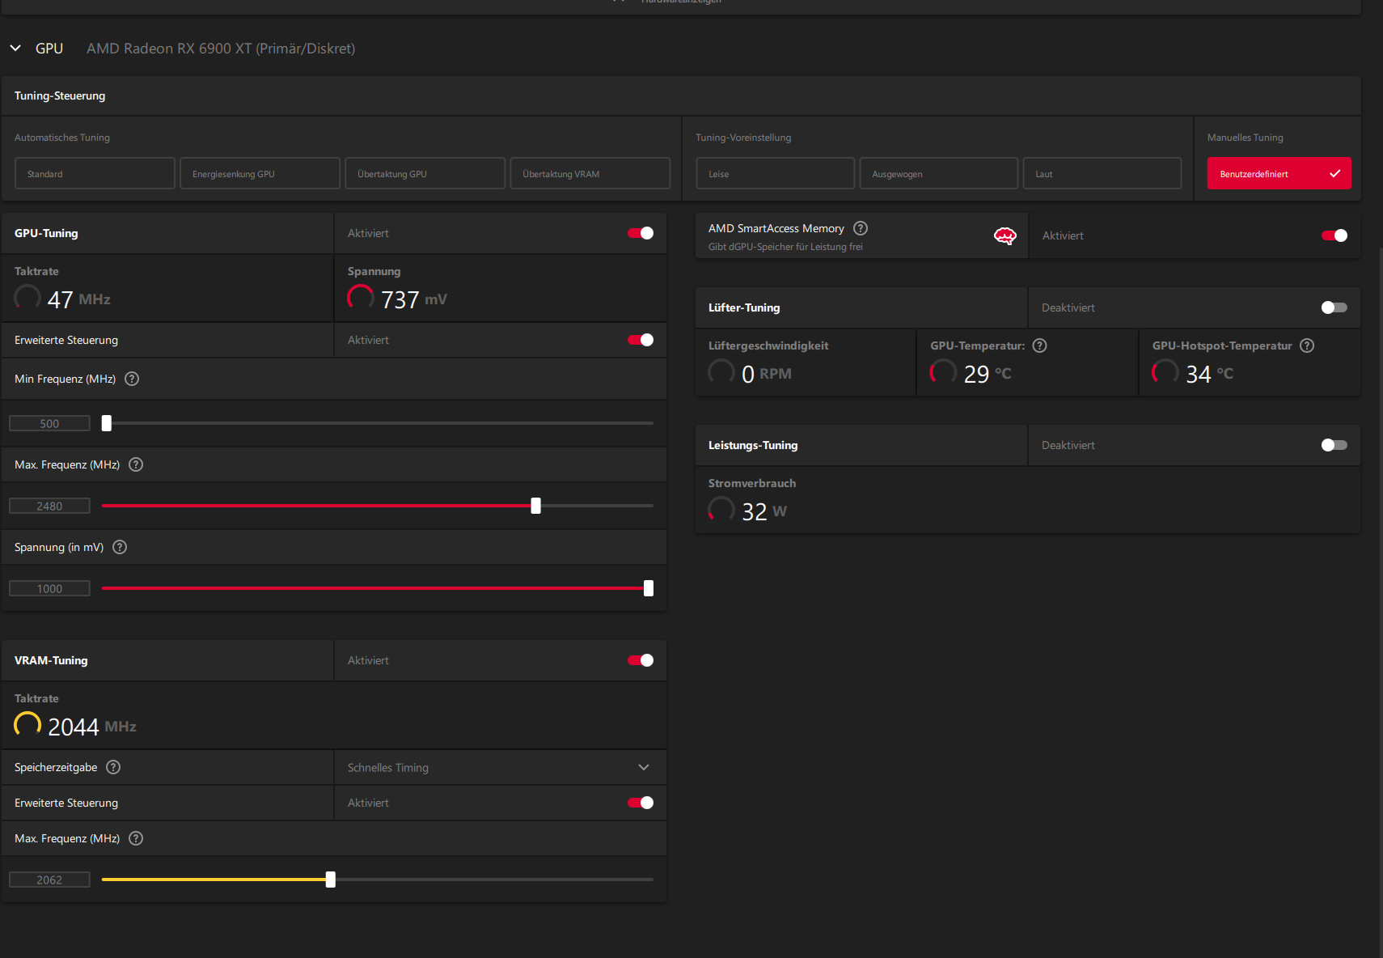This screenshot has height=958, width=1383.
Task: Show help for GPU-Hotspot-Temperatur
Action: click(x=1307, y=345)
